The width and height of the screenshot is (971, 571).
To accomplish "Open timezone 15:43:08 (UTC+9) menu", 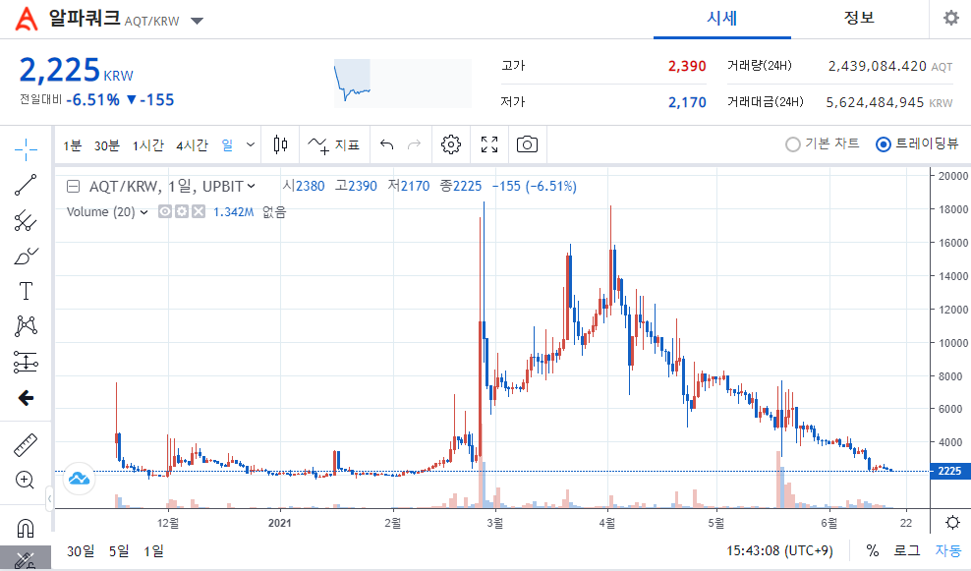I will (779, 550).
